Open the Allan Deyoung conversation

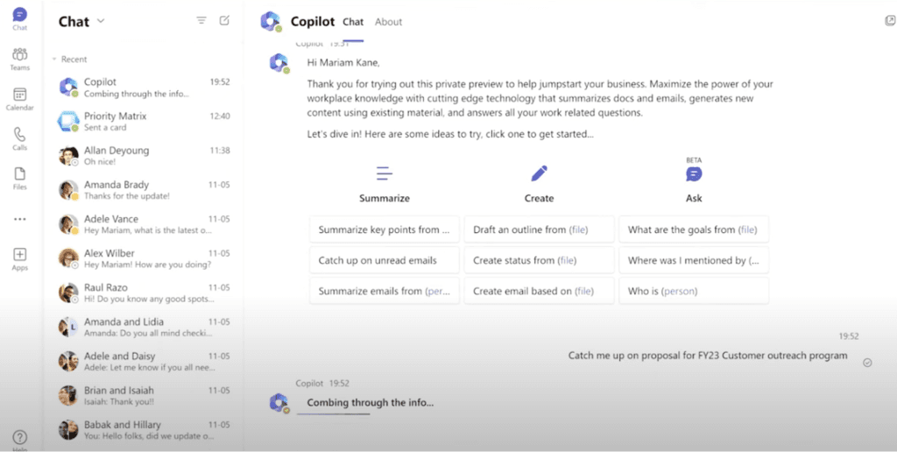tap(145, 156)
